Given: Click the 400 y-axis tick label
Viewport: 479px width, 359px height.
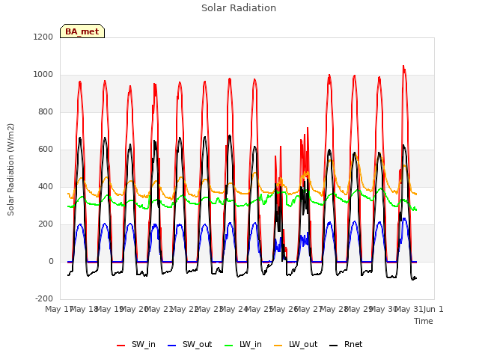Looking at the screenshot, I should (46, 186).
